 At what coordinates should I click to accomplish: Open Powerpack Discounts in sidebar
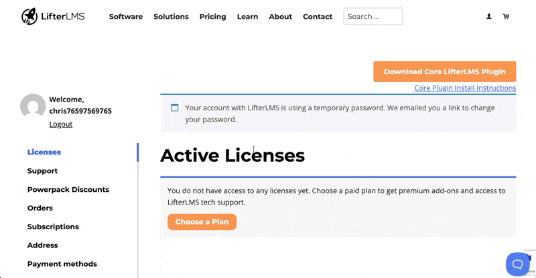pos(68,190)
